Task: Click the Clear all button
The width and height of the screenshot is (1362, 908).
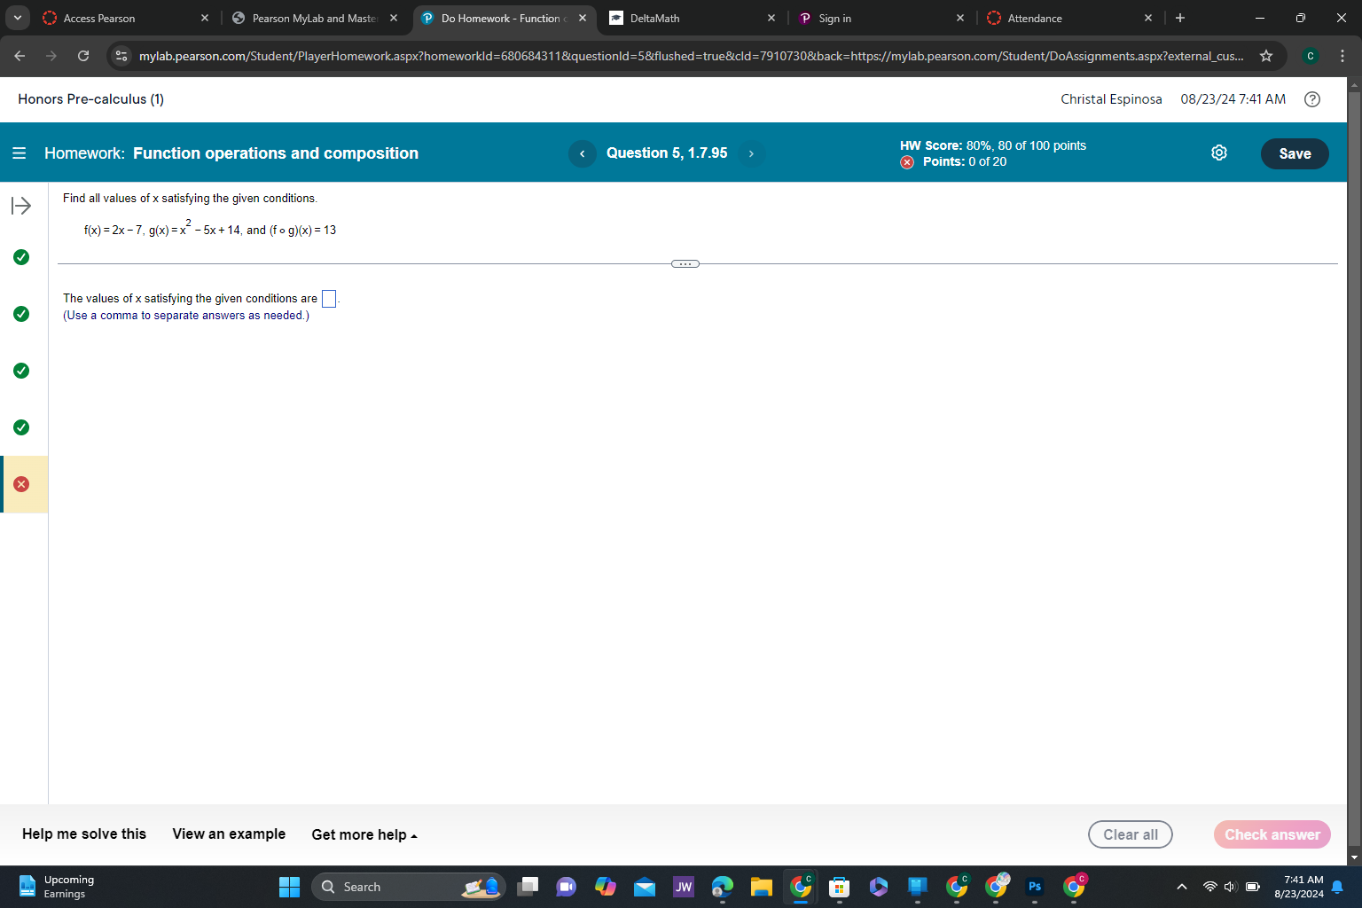Action: 1131,834
